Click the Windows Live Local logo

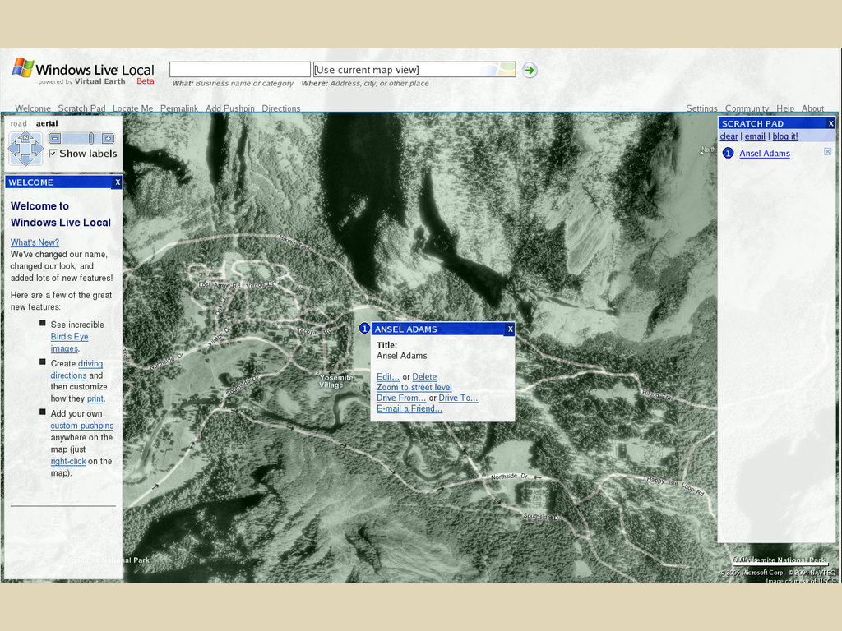83,71
